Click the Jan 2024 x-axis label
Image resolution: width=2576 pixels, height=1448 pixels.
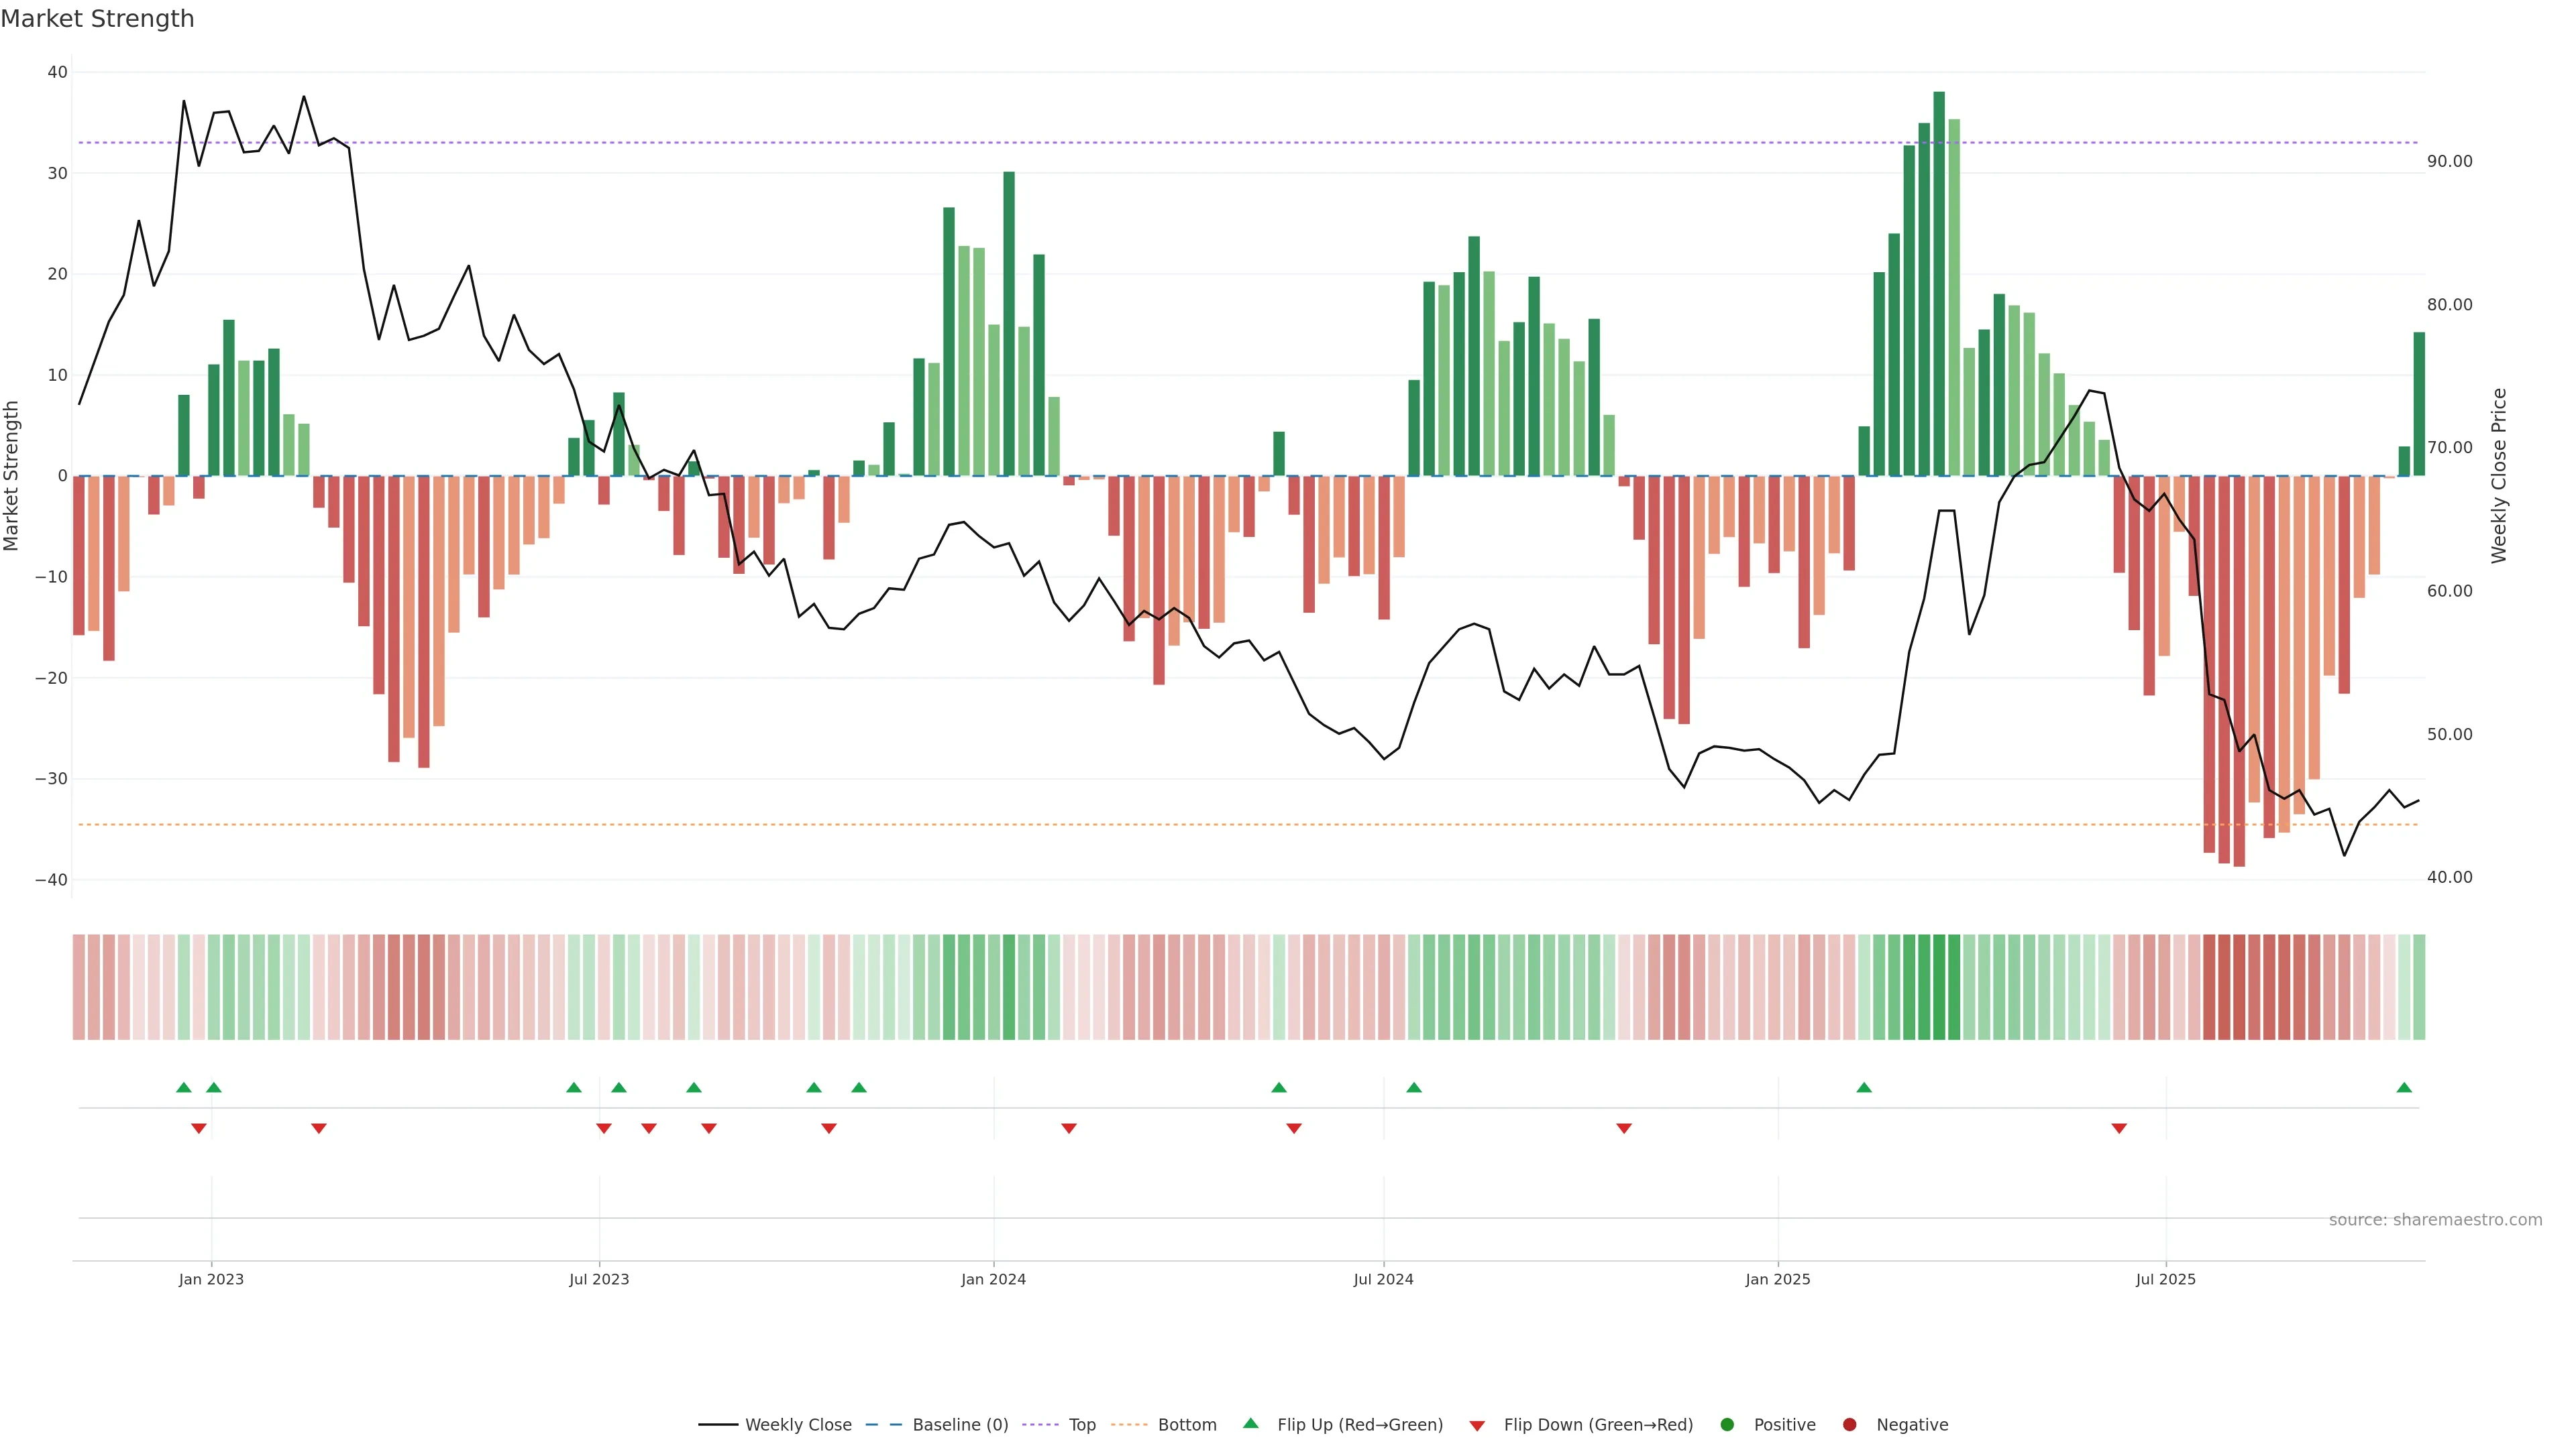click(993, 1279)
